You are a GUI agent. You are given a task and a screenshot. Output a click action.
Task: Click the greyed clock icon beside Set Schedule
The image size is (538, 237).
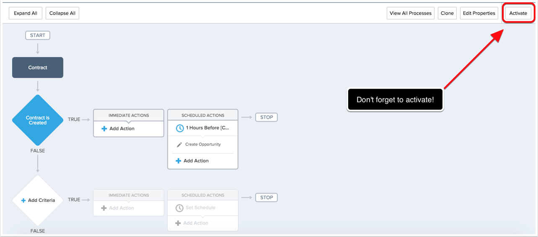click(179, 208)
